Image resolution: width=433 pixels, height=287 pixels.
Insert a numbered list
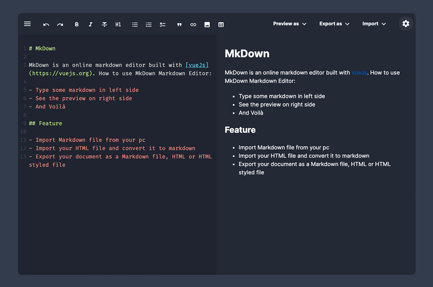coord(149,25)
